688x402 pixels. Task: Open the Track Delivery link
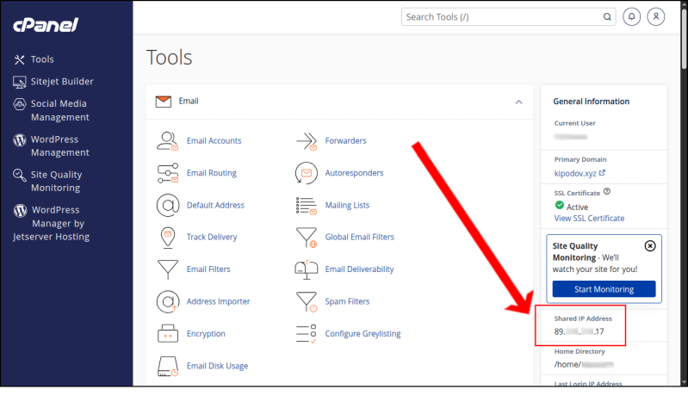pyautogui.click(x=212, y=237)
